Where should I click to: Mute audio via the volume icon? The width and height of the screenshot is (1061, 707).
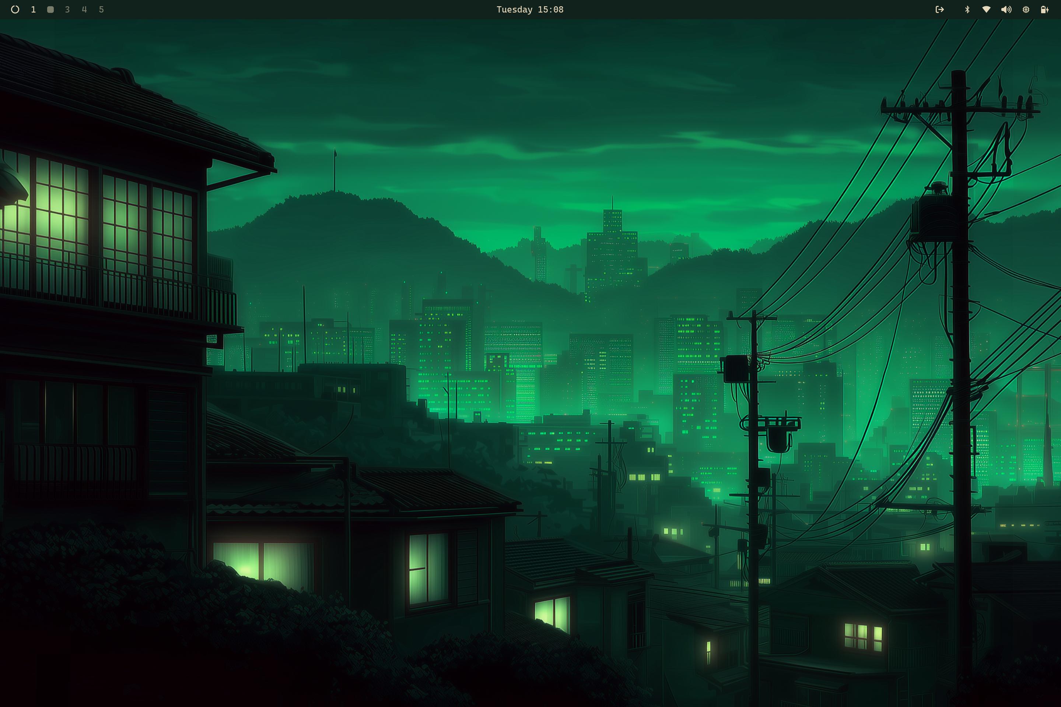point(1006,10)
